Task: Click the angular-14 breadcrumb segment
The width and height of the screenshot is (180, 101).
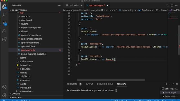Action: pos(98,10)
